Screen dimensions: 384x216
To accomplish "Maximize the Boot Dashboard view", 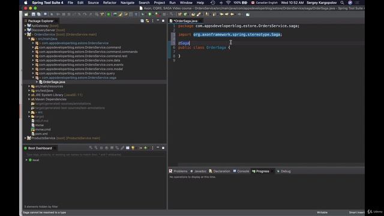I will click(x=163, y=148).
